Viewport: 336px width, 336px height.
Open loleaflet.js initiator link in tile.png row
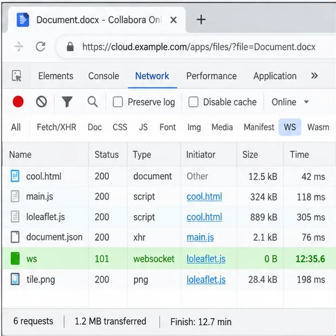click(206, 280)
